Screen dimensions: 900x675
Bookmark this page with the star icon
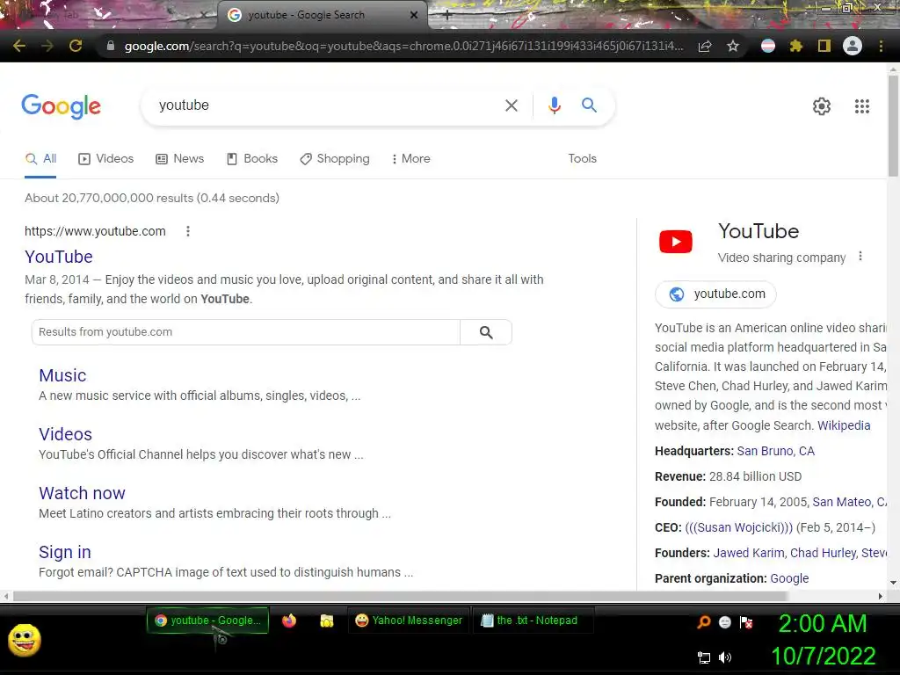point(733,46)
